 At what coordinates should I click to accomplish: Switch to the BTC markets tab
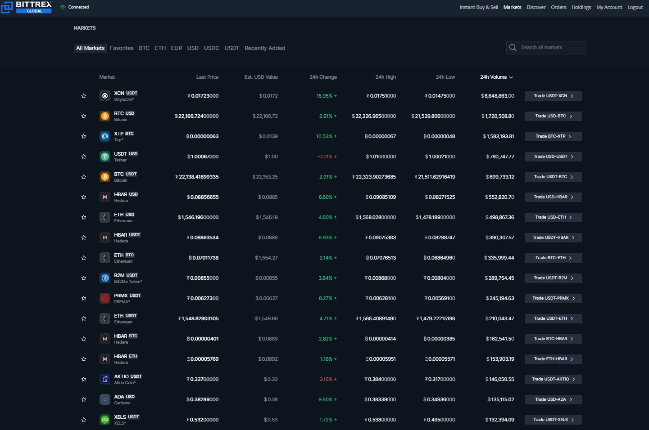click(x=144, y=48)
